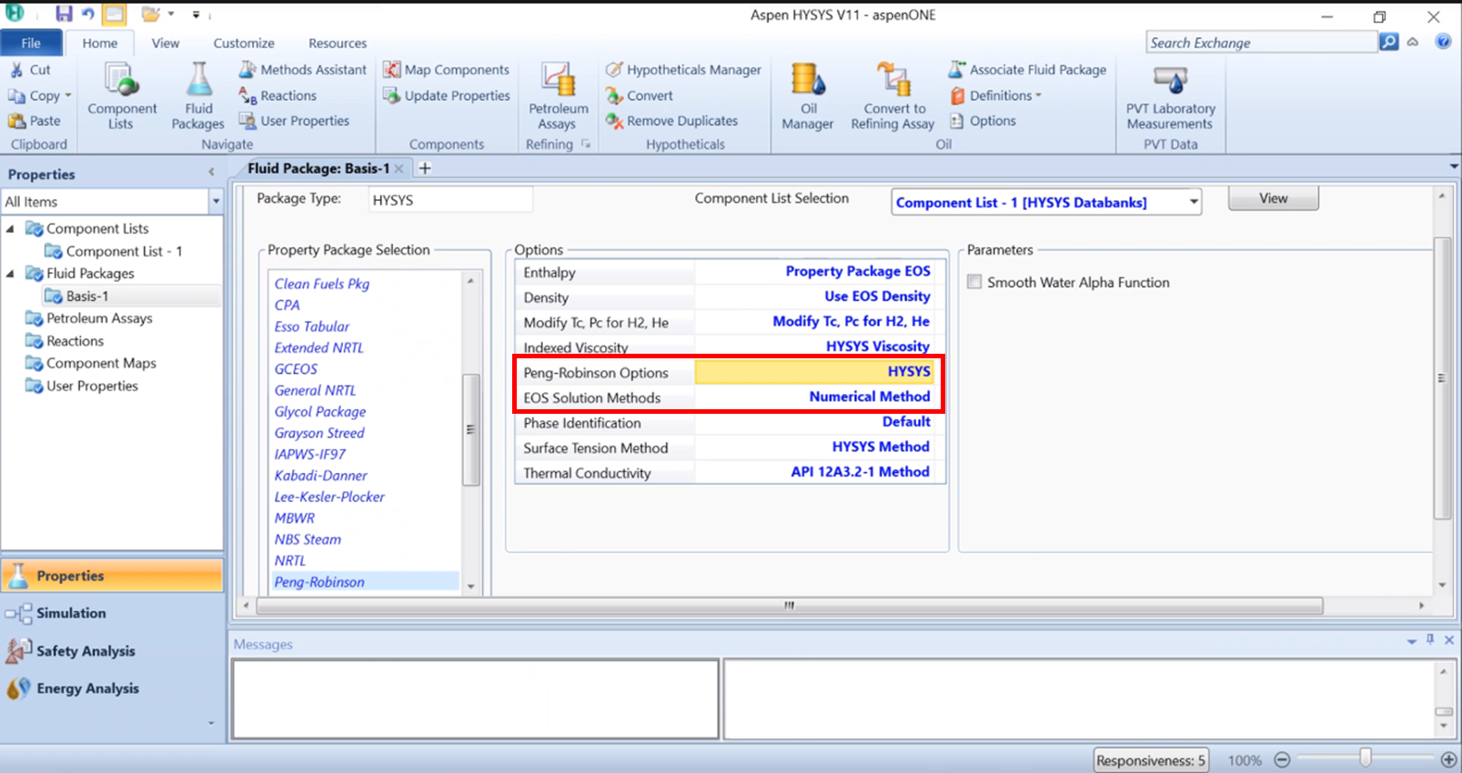Open the quick access toolbar customize arrow
This screenshot has height=773, width=1462.
pyautogui.click(x=196, y=14)
